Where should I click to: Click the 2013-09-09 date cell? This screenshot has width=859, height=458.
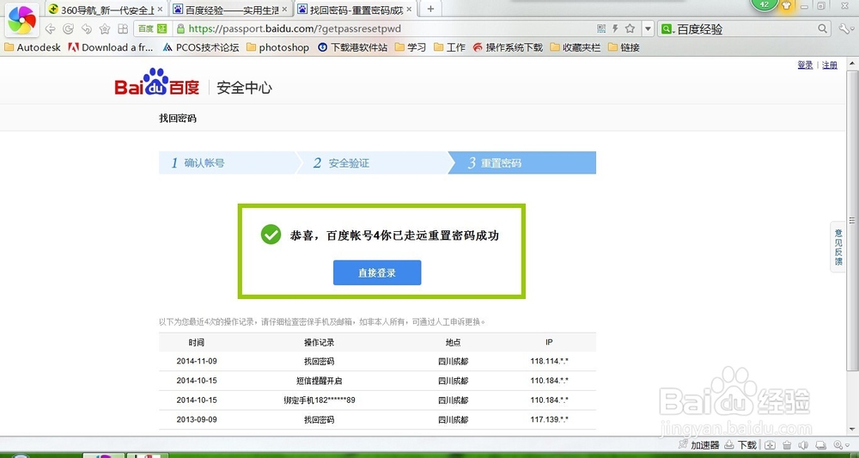(x=197, y=419)
